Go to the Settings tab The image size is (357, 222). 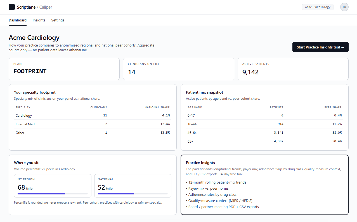[58, 20]
